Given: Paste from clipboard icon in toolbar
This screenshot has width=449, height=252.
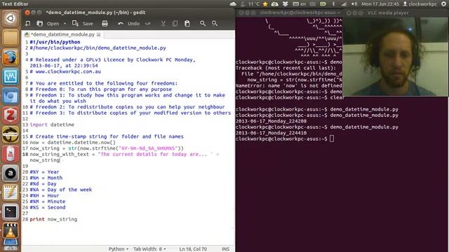Looking at the screenshot, I should click(x=187, y=23).
